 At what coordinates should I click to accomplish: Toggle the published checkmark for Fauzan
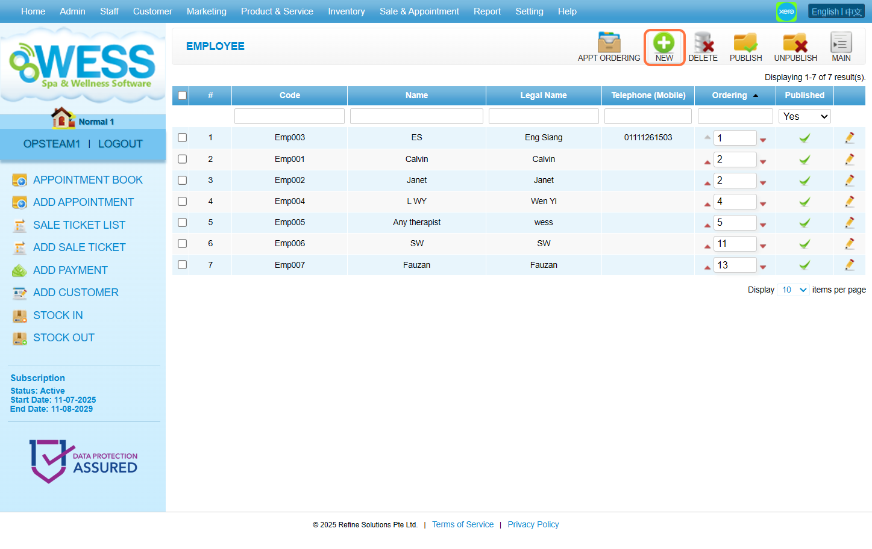(804, 265)
